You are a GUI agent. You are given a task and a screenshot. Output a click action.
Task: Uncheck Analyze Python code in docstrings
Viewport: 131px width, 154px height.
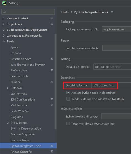tap(68, 93)
